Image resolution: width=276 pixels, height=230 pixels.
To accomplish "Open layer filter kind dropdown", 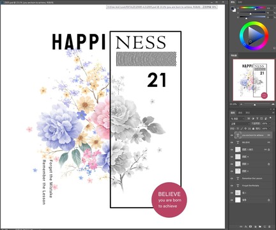I will tap(238, 119).
